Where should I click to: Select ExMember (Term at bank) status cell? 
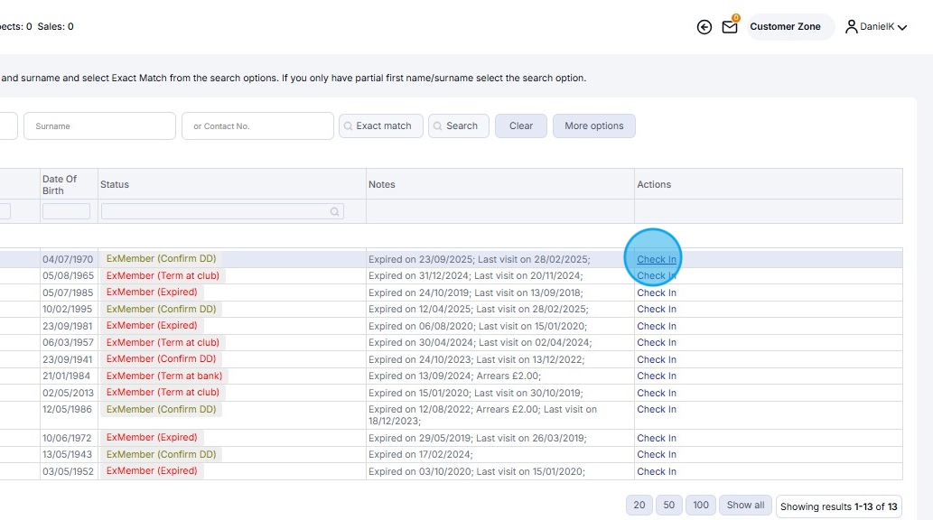[x=164, y=376]
